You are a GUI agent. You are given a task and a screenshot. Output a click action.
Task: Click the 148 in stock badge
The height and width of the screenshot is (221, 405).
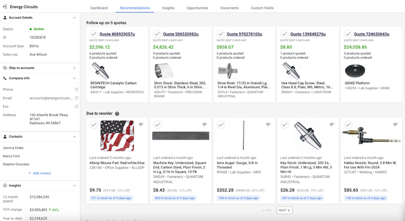click(x=366, y=198)
